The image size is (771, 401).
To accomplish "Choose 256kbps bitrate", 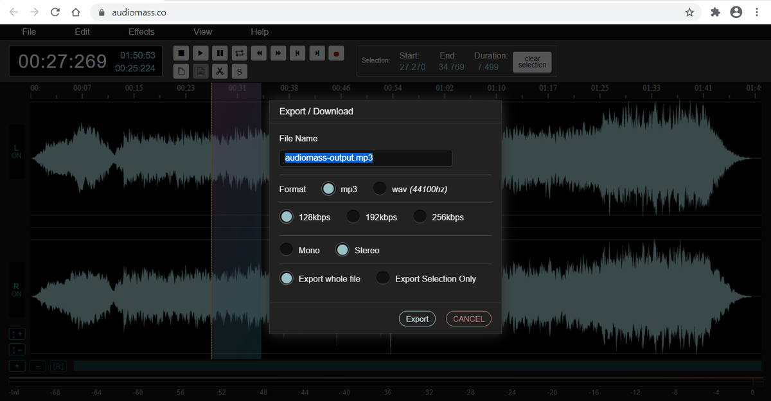I will click(420, 217).
